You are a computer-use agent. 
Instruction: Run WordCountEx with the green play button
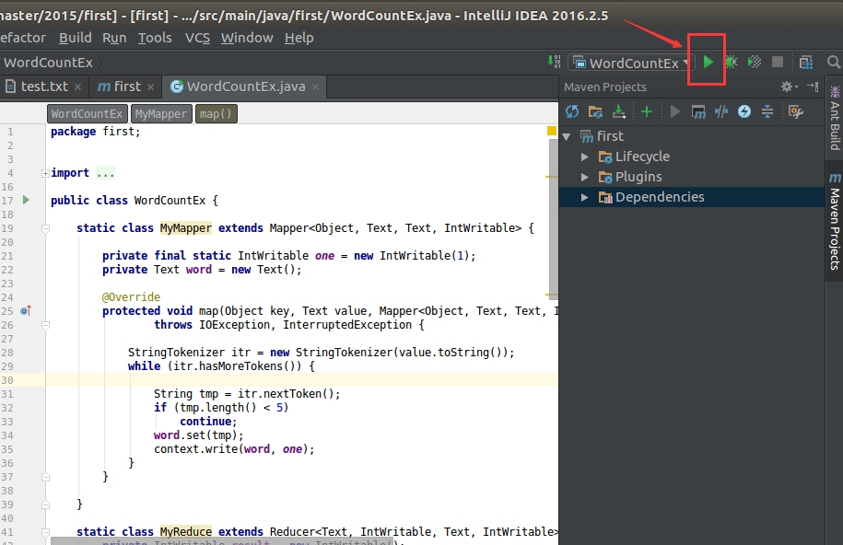(708, 63)
